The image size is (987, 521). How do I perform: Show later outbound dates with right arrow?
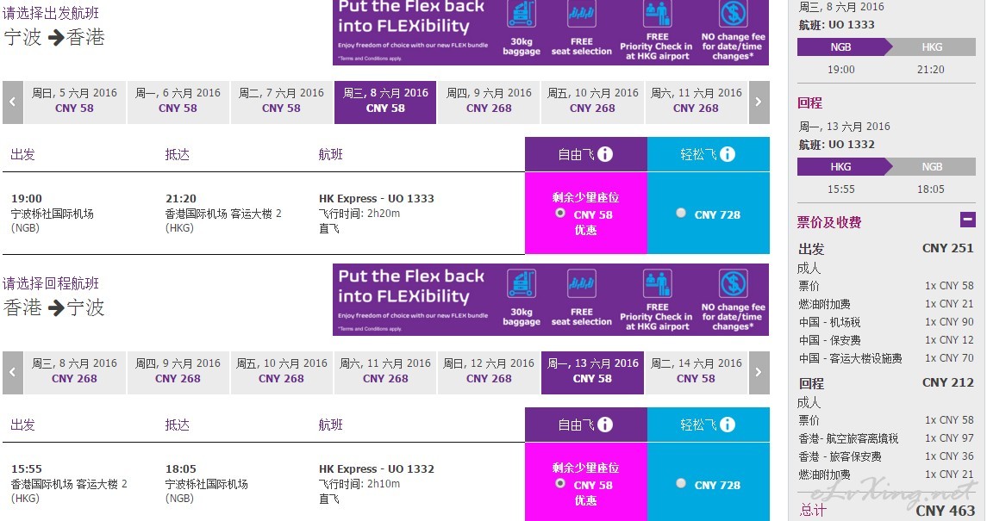pos(759,102)
